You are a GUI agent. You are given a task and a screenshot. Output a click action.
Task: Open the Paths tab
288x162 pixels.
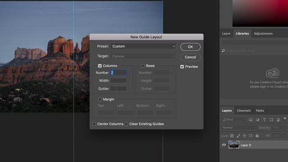pyautogui.click(x=260, y=111)
